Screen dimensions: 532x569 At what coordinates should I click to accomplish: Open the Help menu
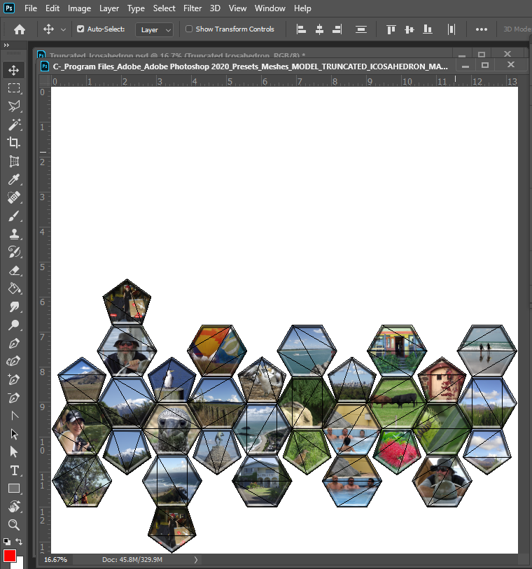pos(302,8)
